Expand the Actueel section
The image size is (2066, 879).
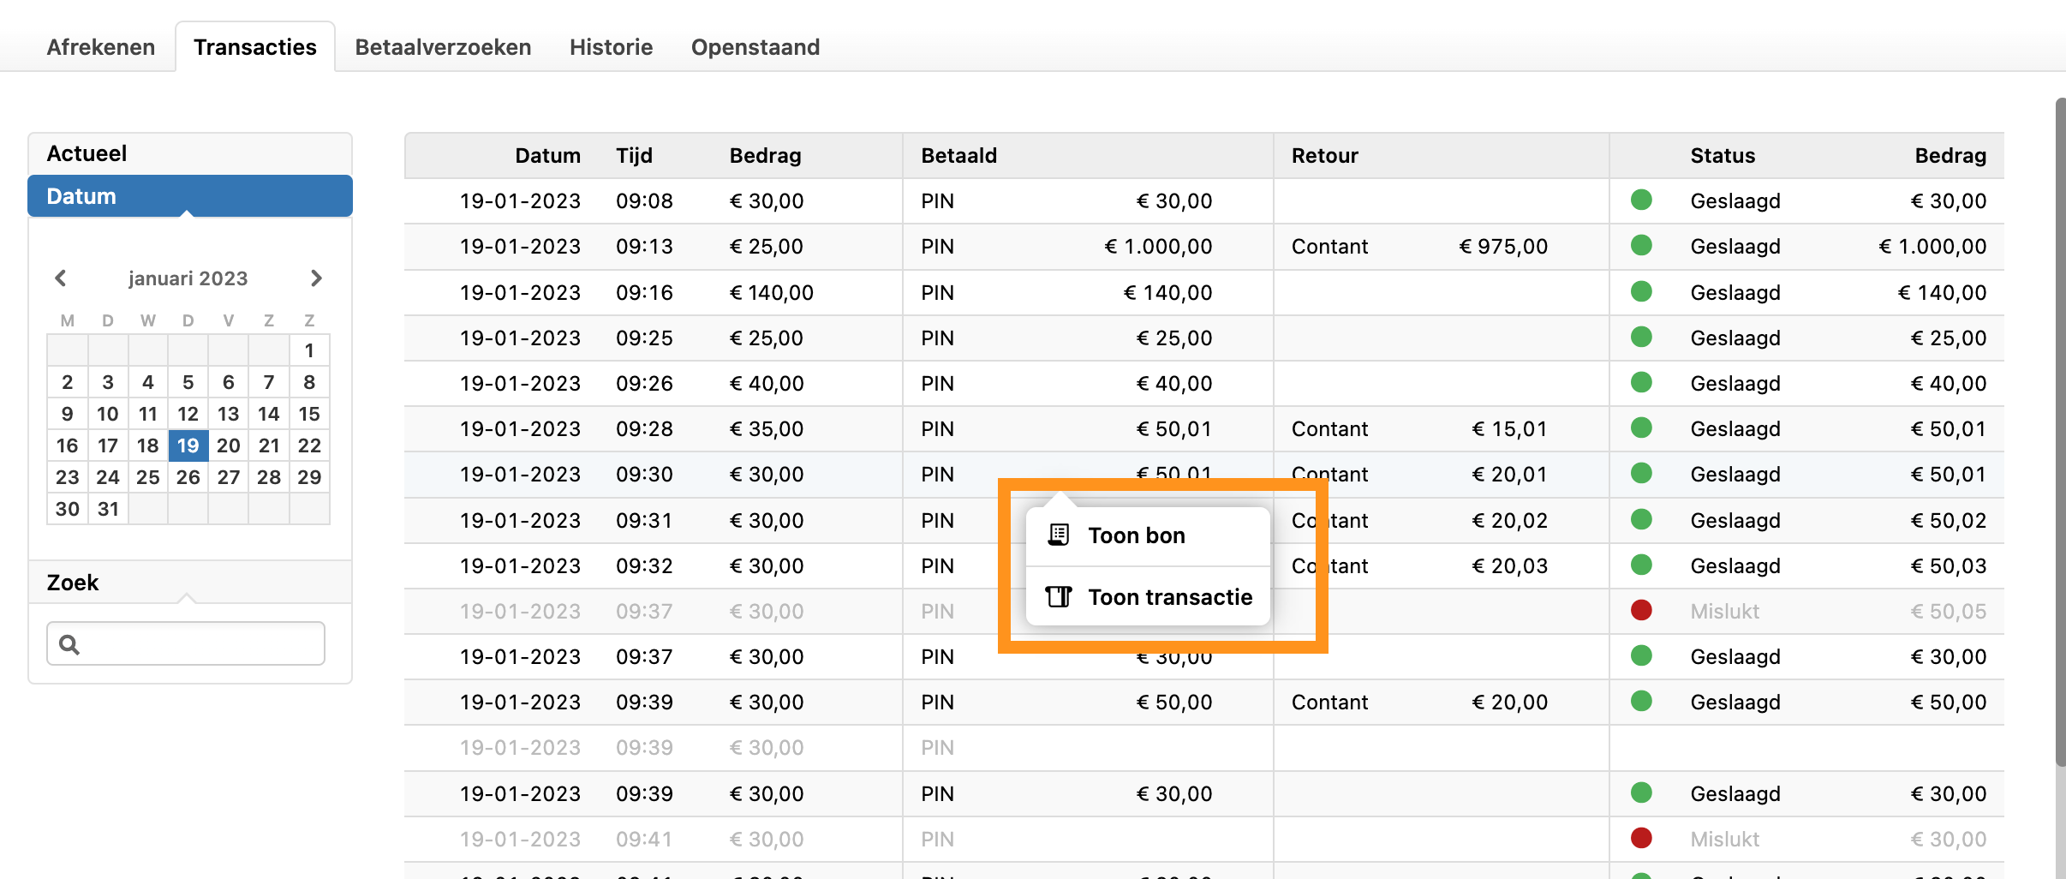click(x=190, y=153)
